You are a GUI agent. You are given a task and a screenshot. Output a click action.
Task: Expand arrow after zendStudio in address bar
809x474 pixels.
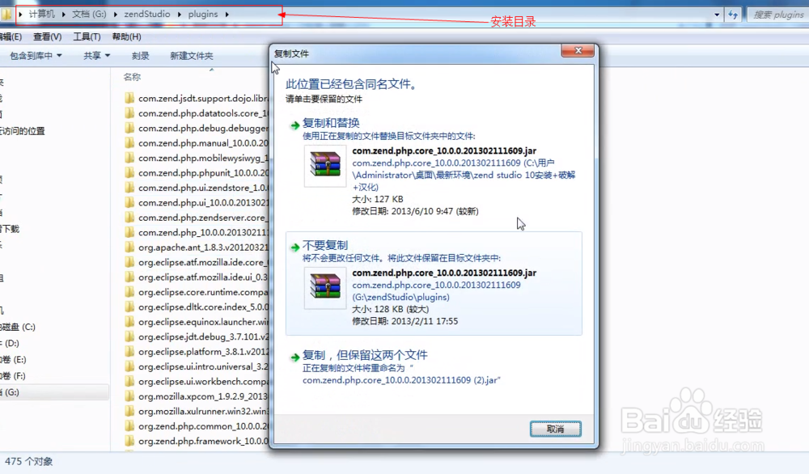pyautogui.click(x=179, y=15)
